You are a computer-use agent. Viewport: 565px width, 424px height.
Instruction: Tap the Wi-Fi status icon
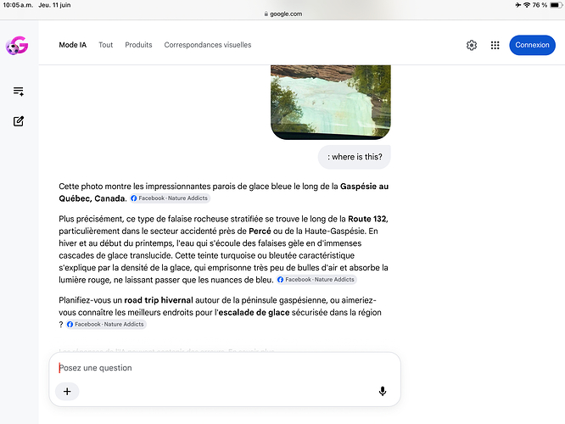pyautogui.click(x=527, y=5)
